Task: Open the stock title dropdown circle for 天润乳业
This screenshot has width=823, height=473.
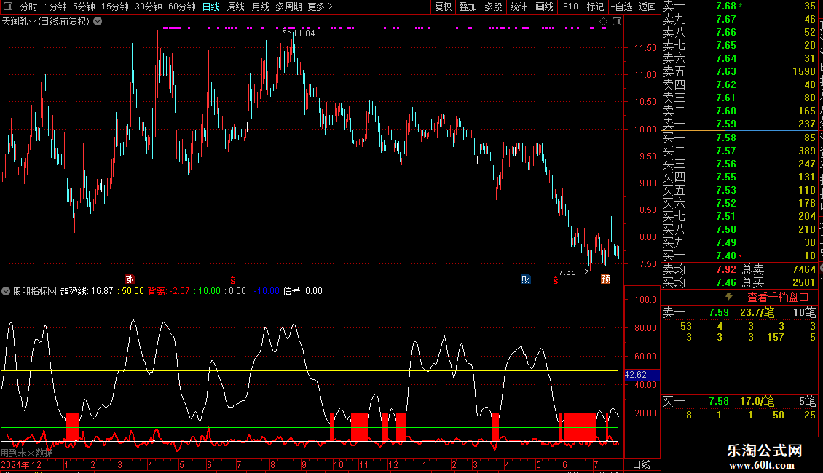Action: pyautogui.click(x=98, y=22)
